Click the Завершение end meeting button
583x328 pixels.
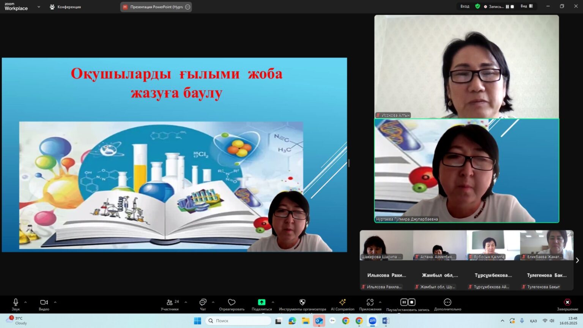567,304
